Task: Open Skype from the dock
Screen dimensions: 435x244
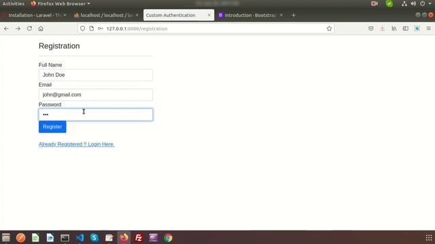Action: [x=94, y=238]
